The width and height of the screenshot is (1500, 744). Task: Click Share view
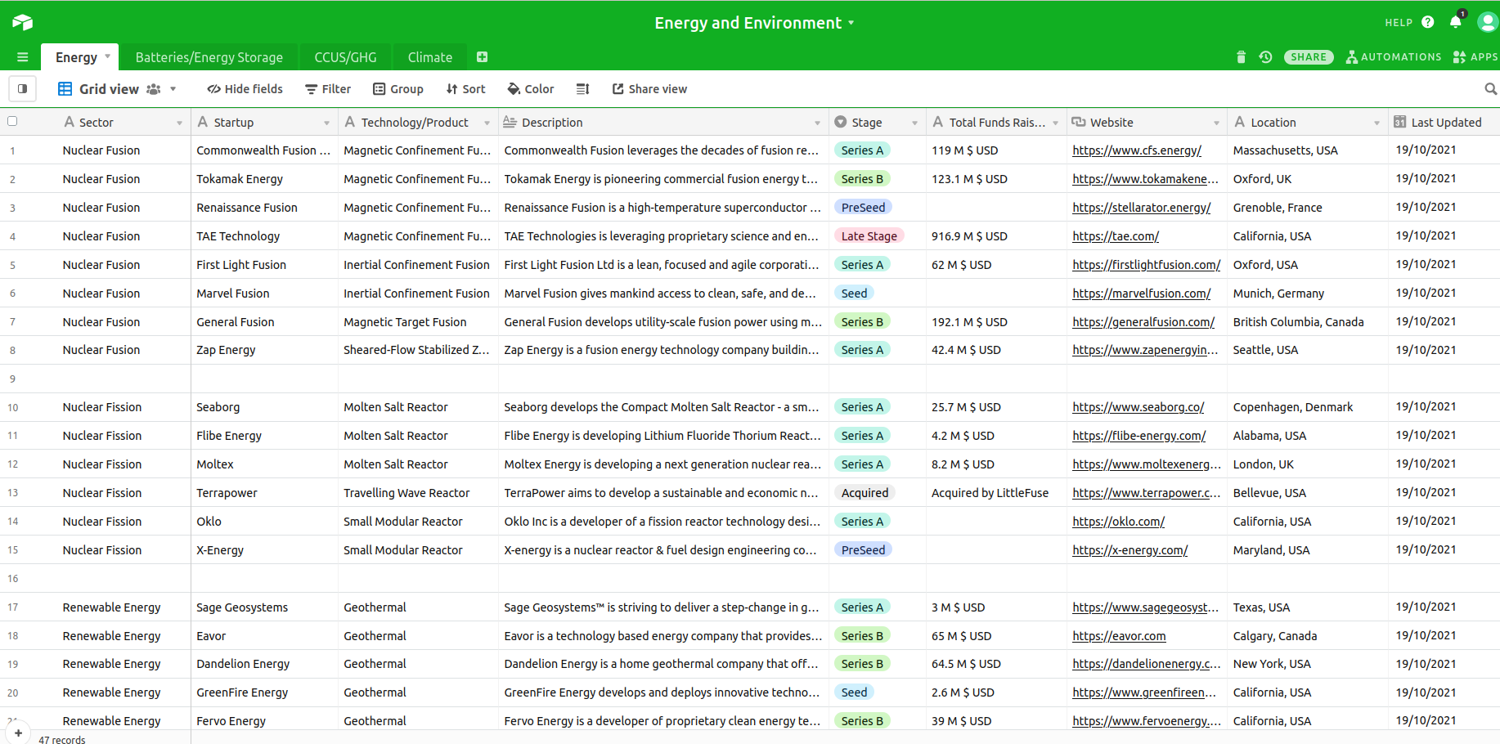click(649, 89)
